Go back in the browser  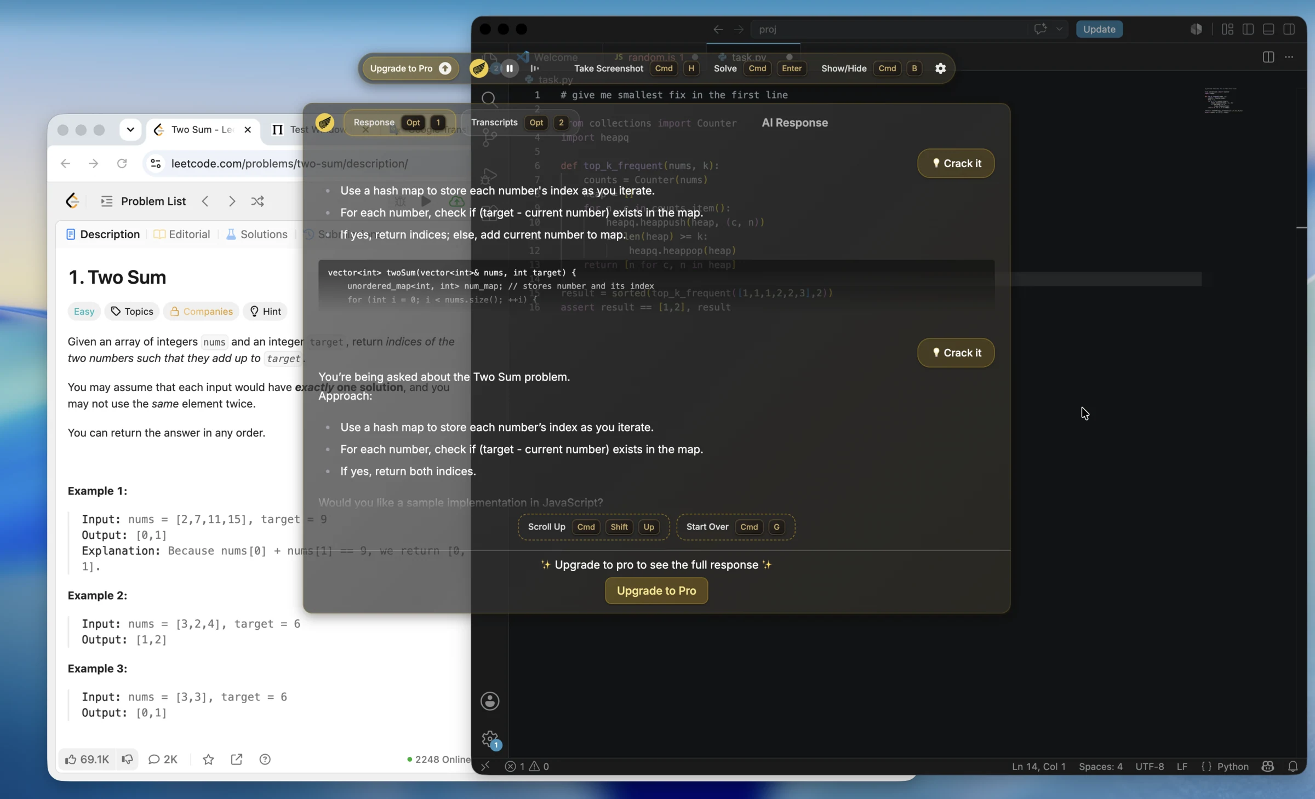coord(65,163)
